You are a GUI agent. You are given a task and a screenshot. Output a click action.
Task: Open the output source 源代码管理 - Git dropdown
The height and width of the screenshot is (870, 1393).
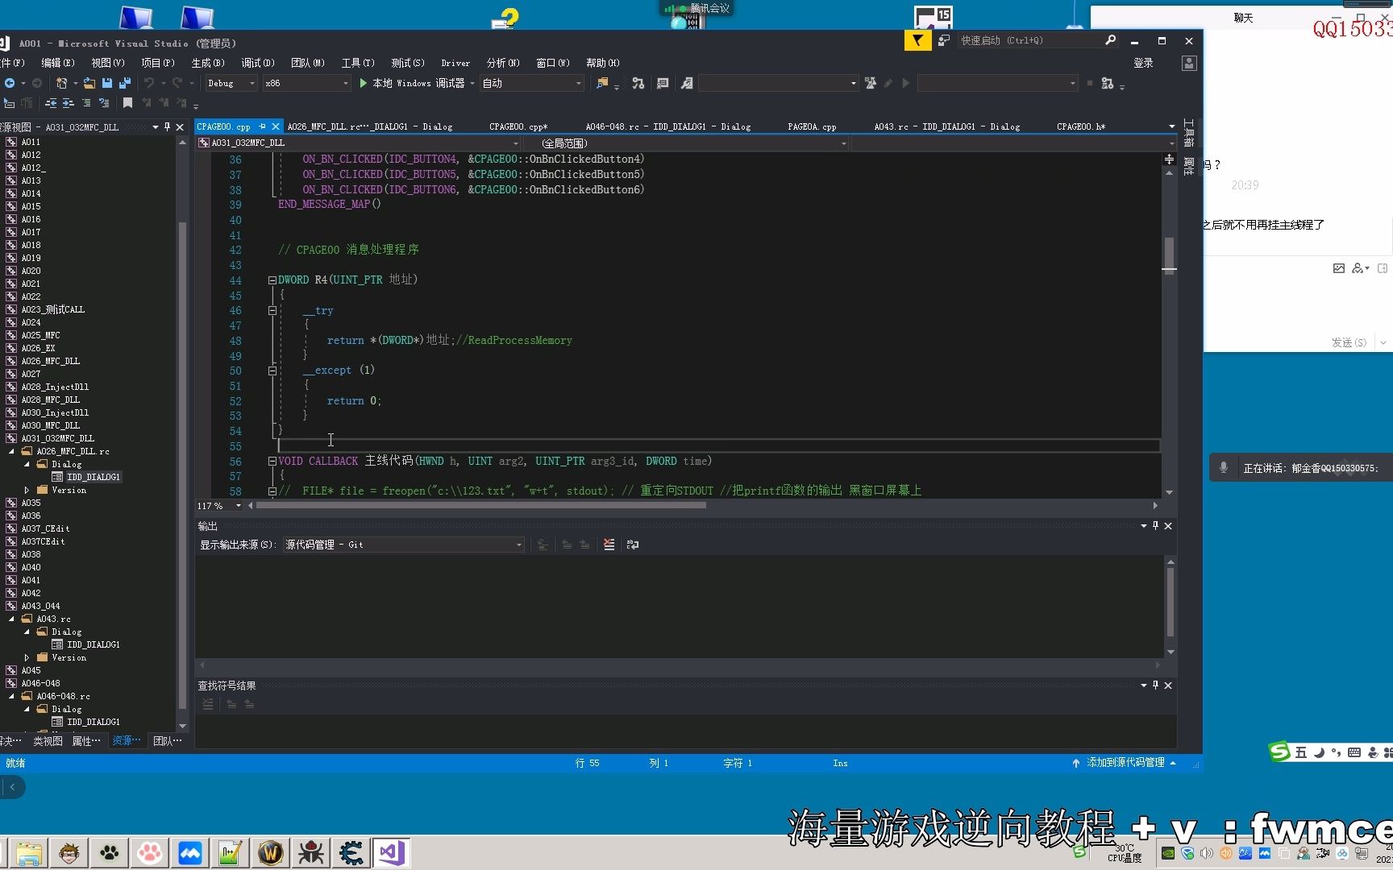(x=402, y=545)
